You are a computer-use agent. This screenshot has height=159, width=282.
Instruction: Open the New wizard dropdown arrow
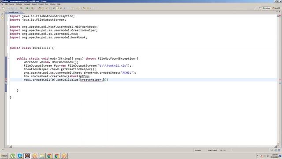(x=6, y=8)
